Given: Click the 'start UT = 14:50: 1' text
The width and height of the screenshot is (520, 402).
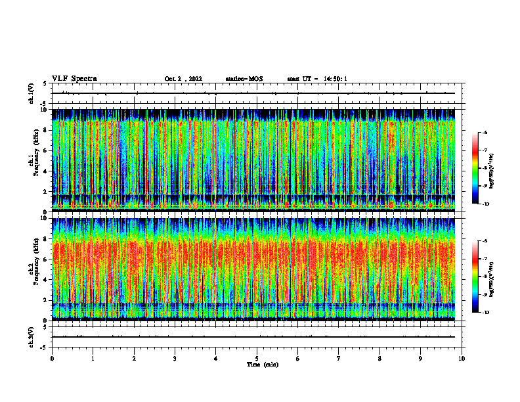Looking at the screenshot, I should (317, 79).
